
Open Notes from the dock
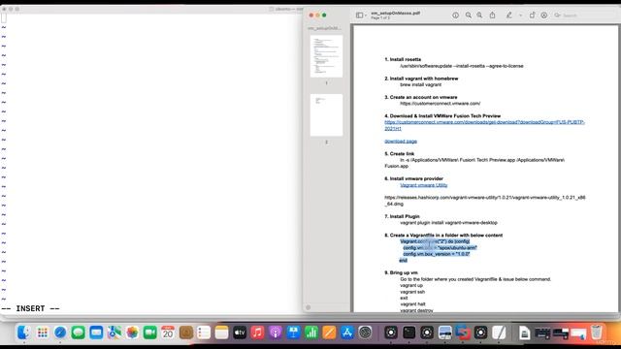coord(222,333)
